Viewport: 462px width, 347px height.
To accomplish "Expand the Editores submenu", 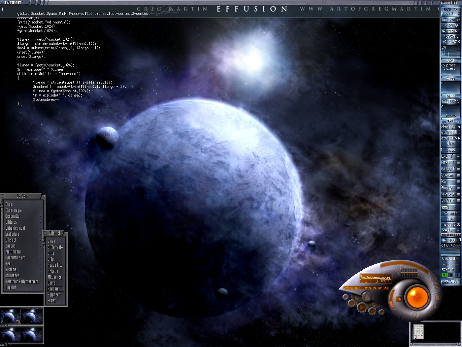I will tap(23, 222).
